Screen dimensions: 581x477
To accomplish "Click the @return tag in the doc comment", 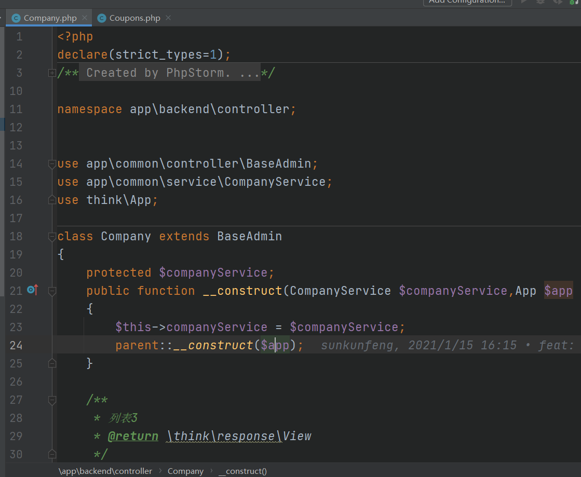I will pos(133,437).
